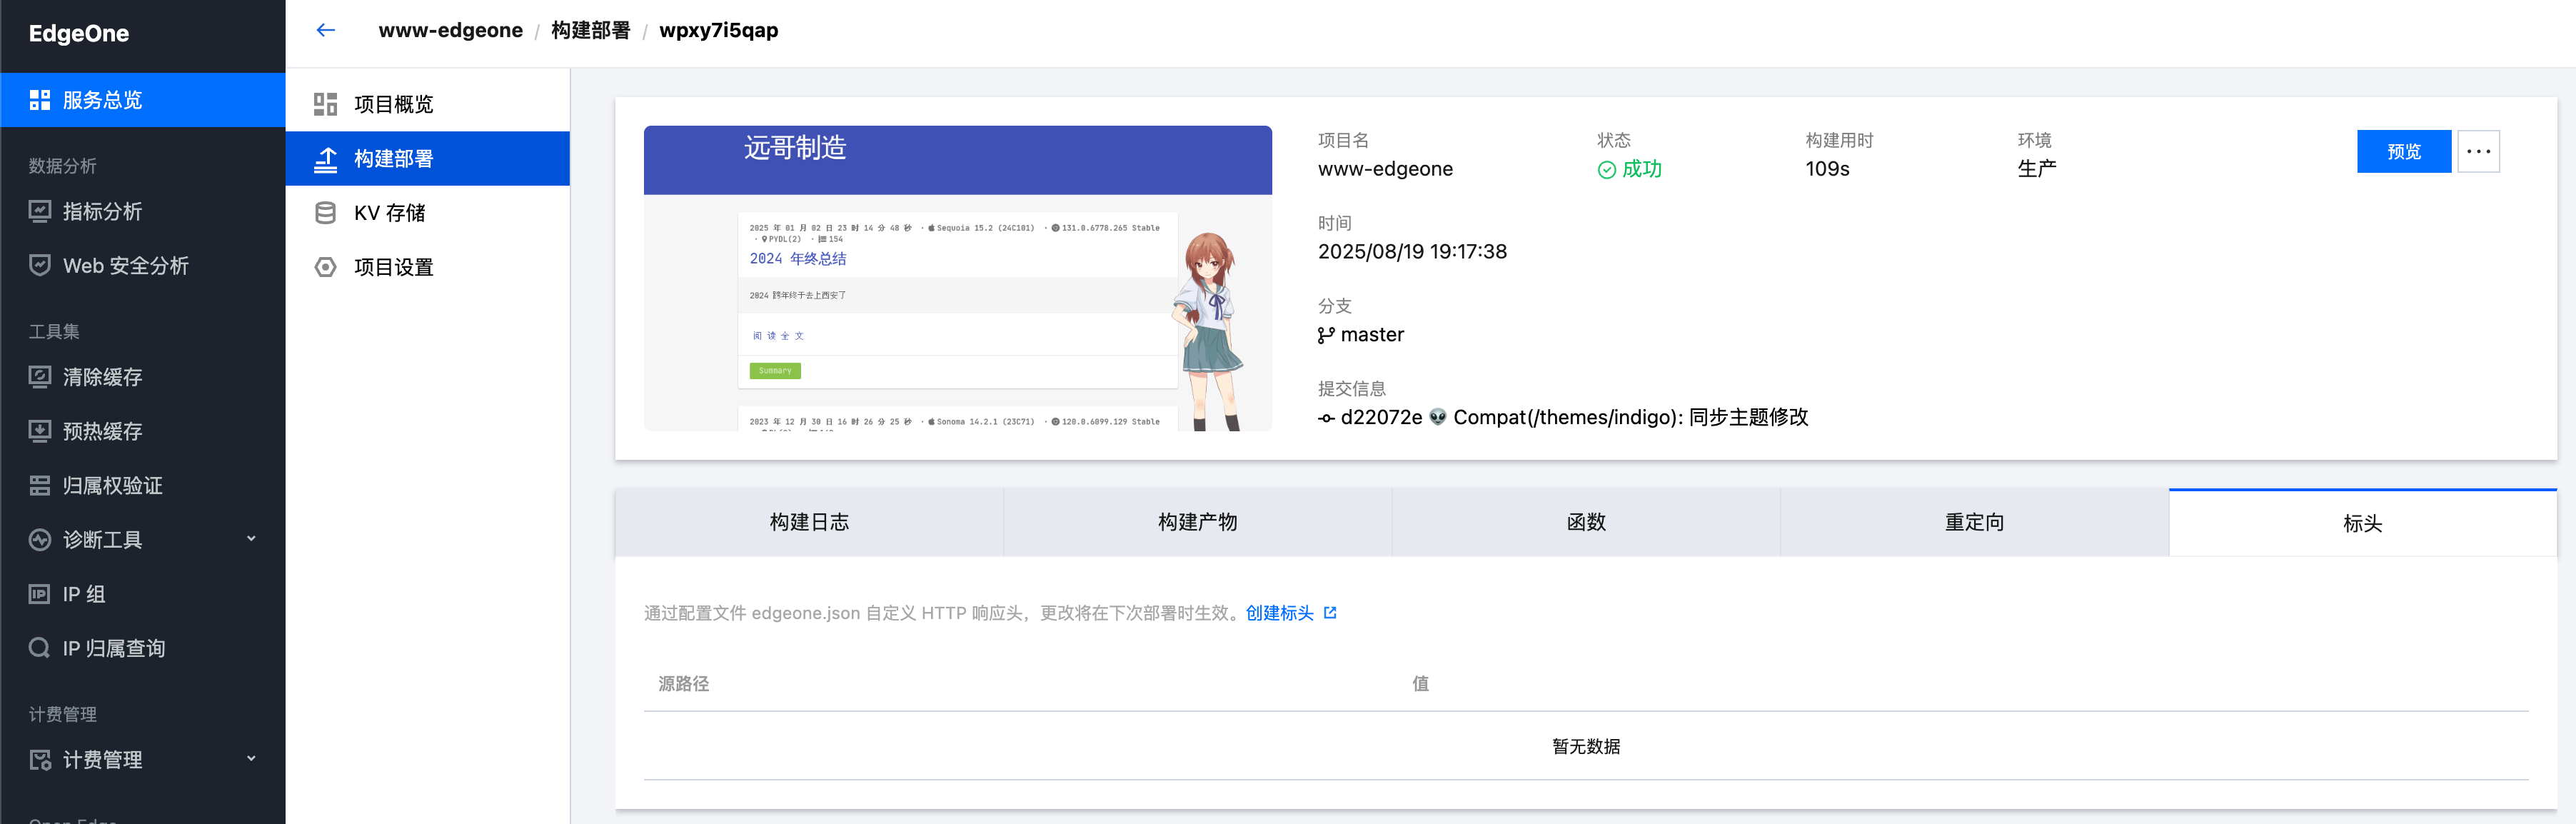Click the back arrow icon
2576x824 pixels.
click(325, 30)
